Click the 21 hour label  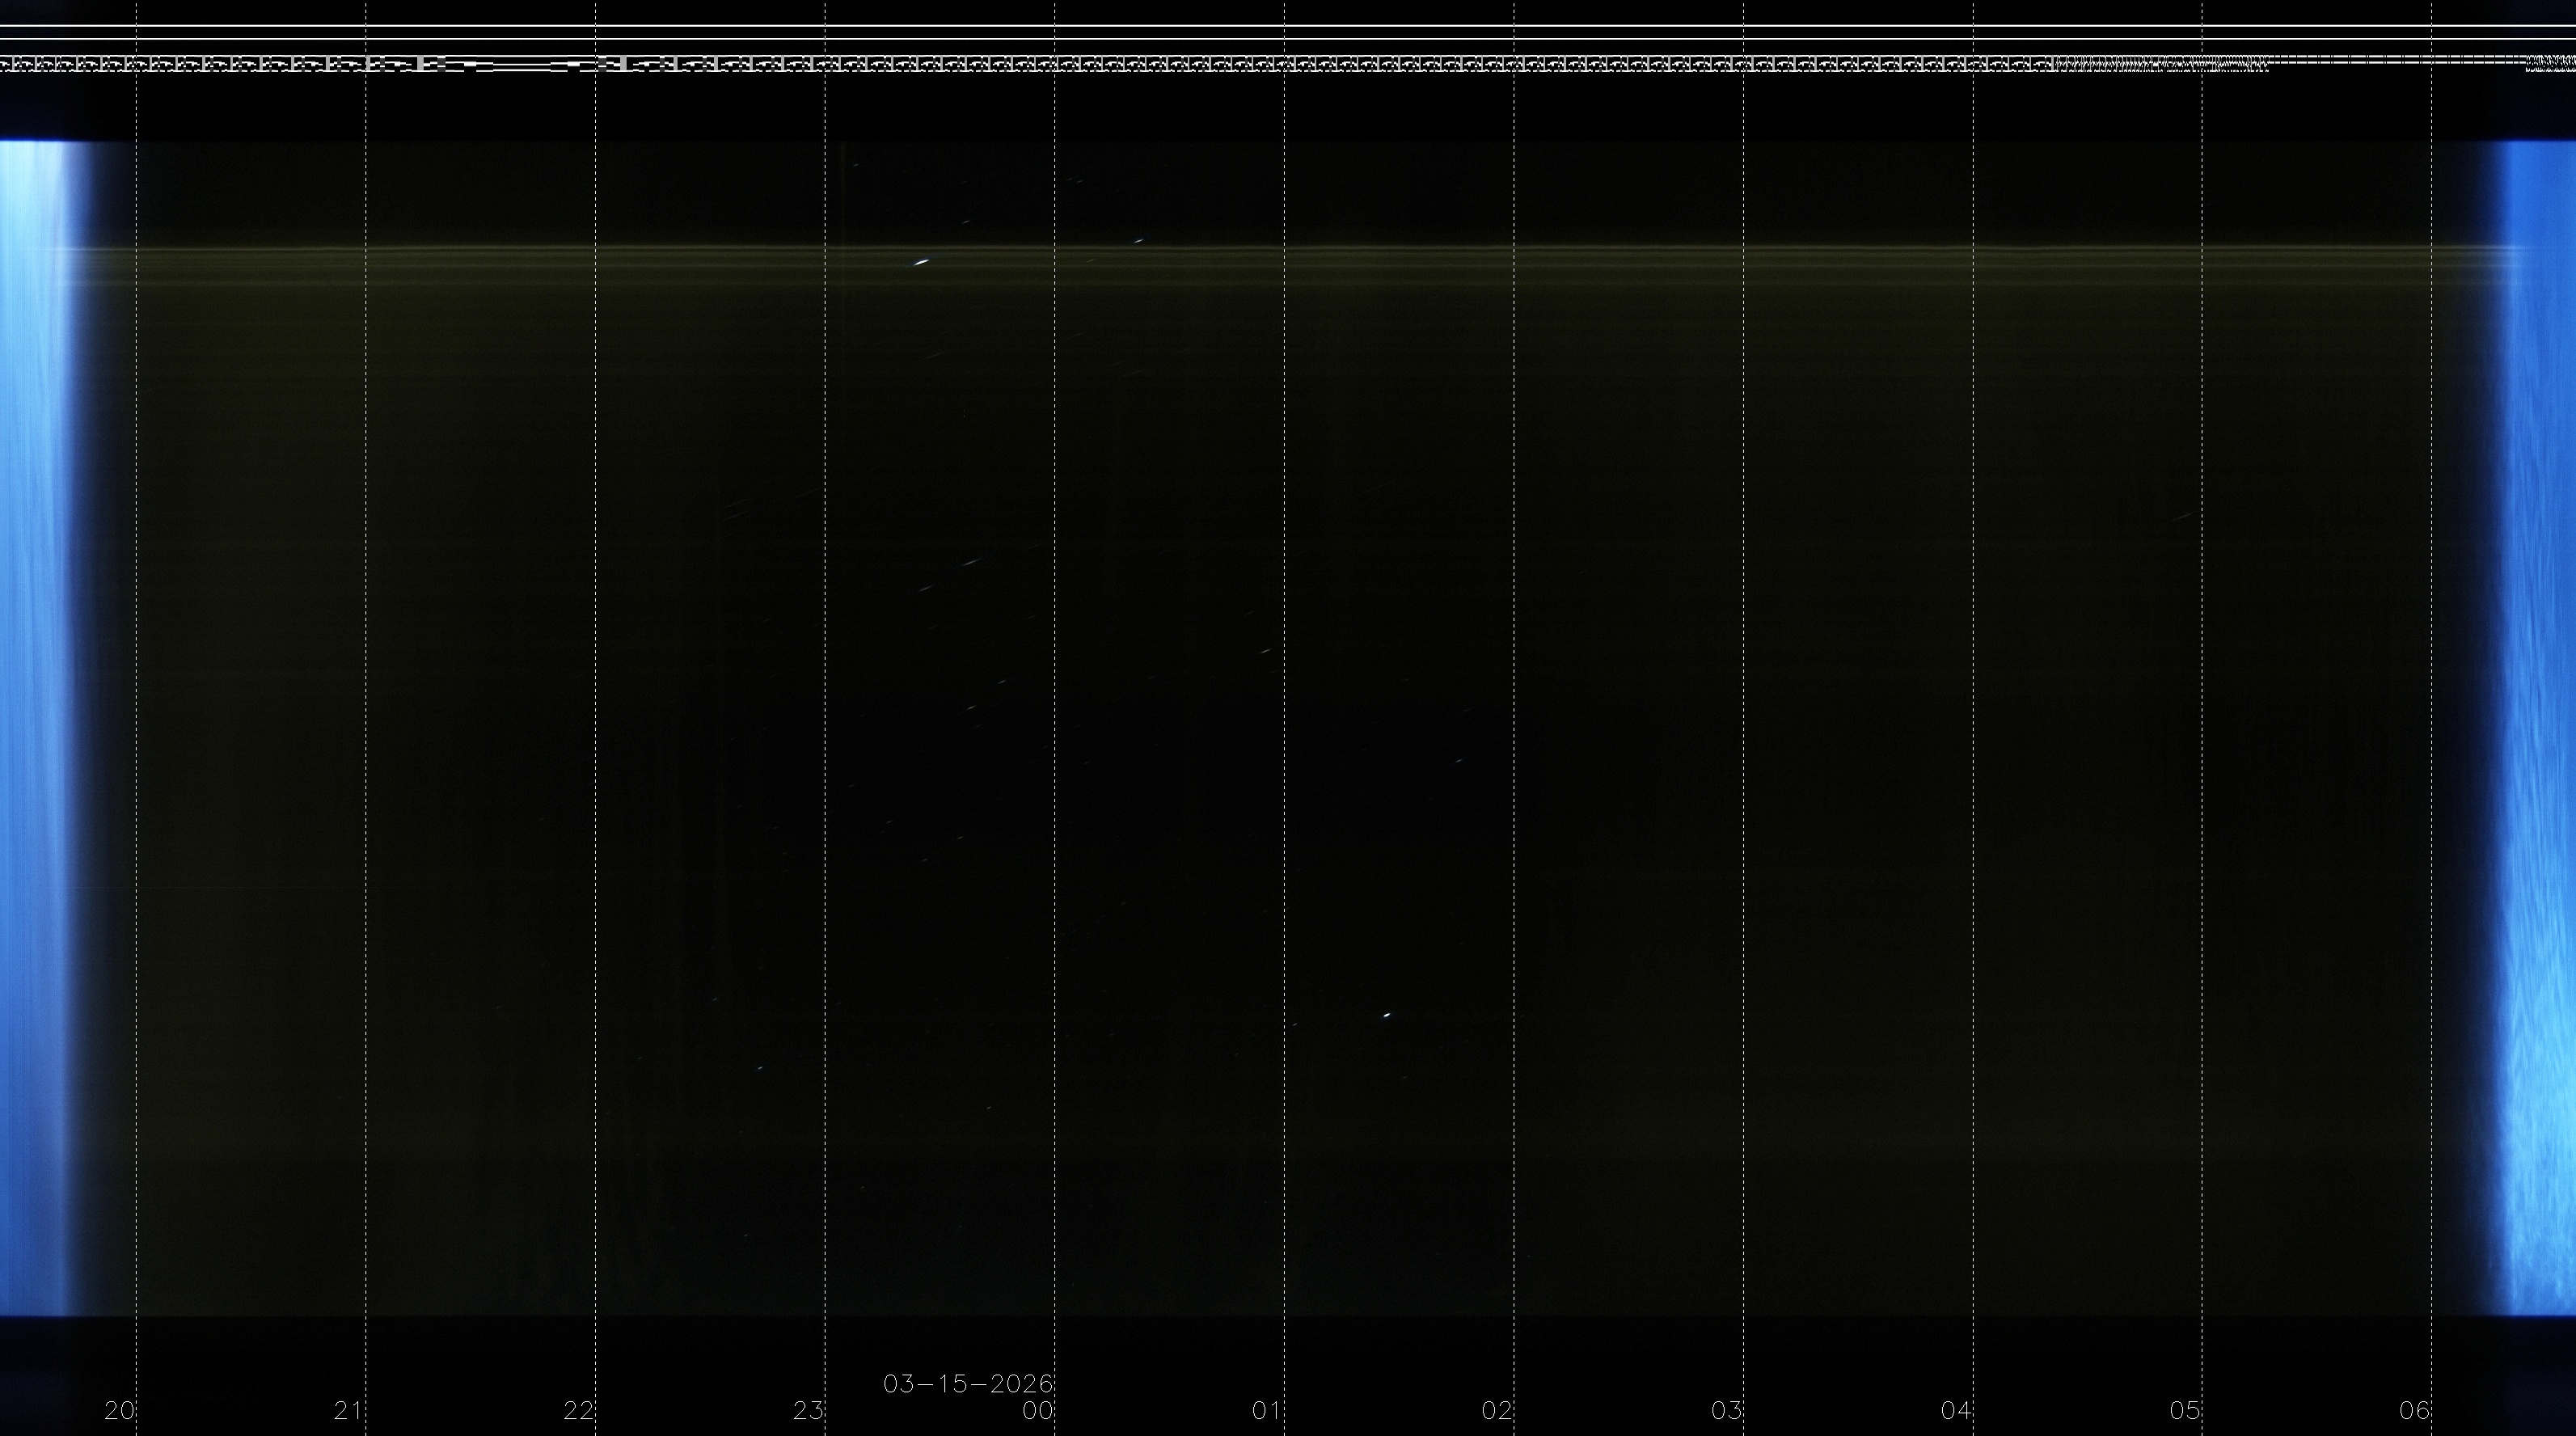click(x=348, y=1411)
